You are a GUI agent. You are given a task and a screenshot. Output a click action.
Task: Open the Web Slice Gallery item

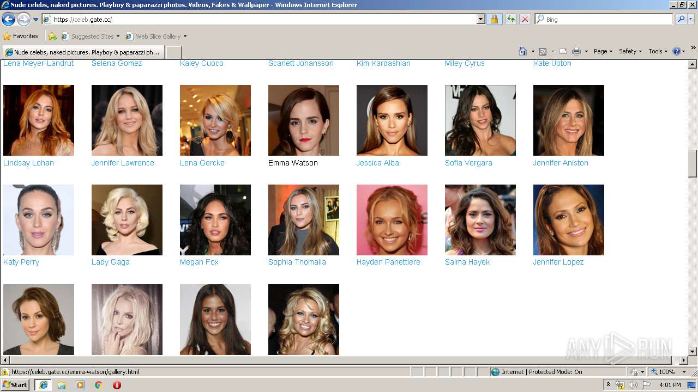tap(157, 36)
